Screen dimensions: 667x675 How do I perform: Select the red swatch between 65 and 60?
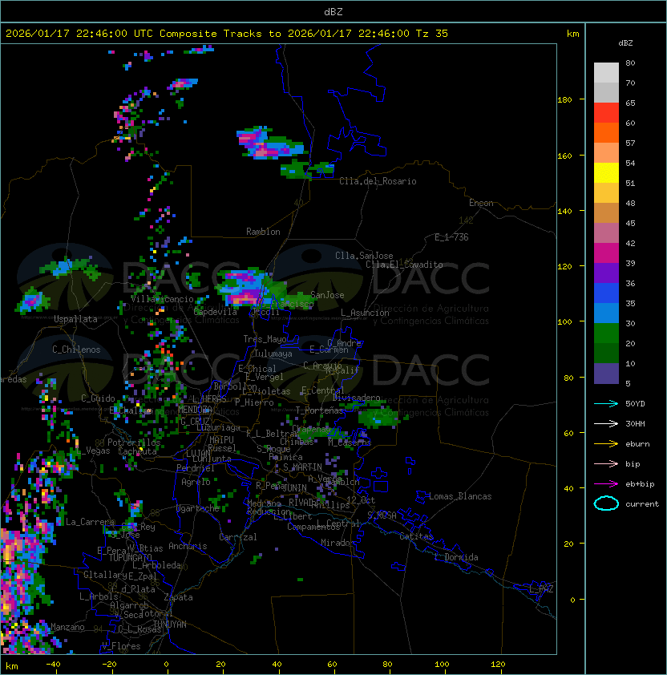pos(606,113)
